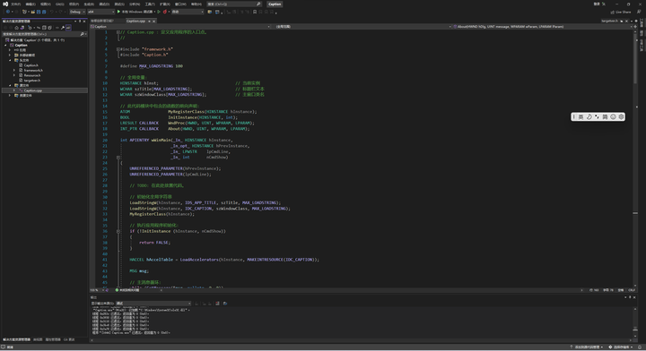Click the Start debugging green play button
The image size is (646, 351).
pos(118,12)
